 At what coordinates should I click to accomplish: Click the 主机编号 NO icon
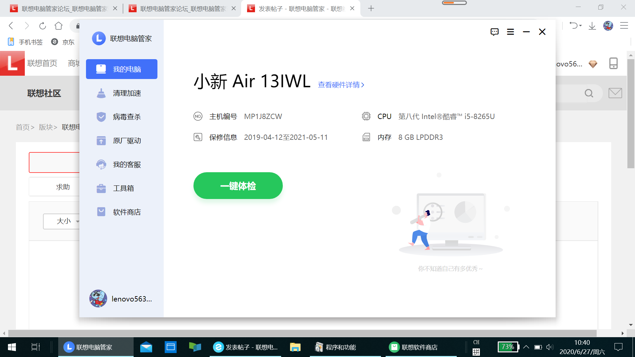tap(198, 116)
